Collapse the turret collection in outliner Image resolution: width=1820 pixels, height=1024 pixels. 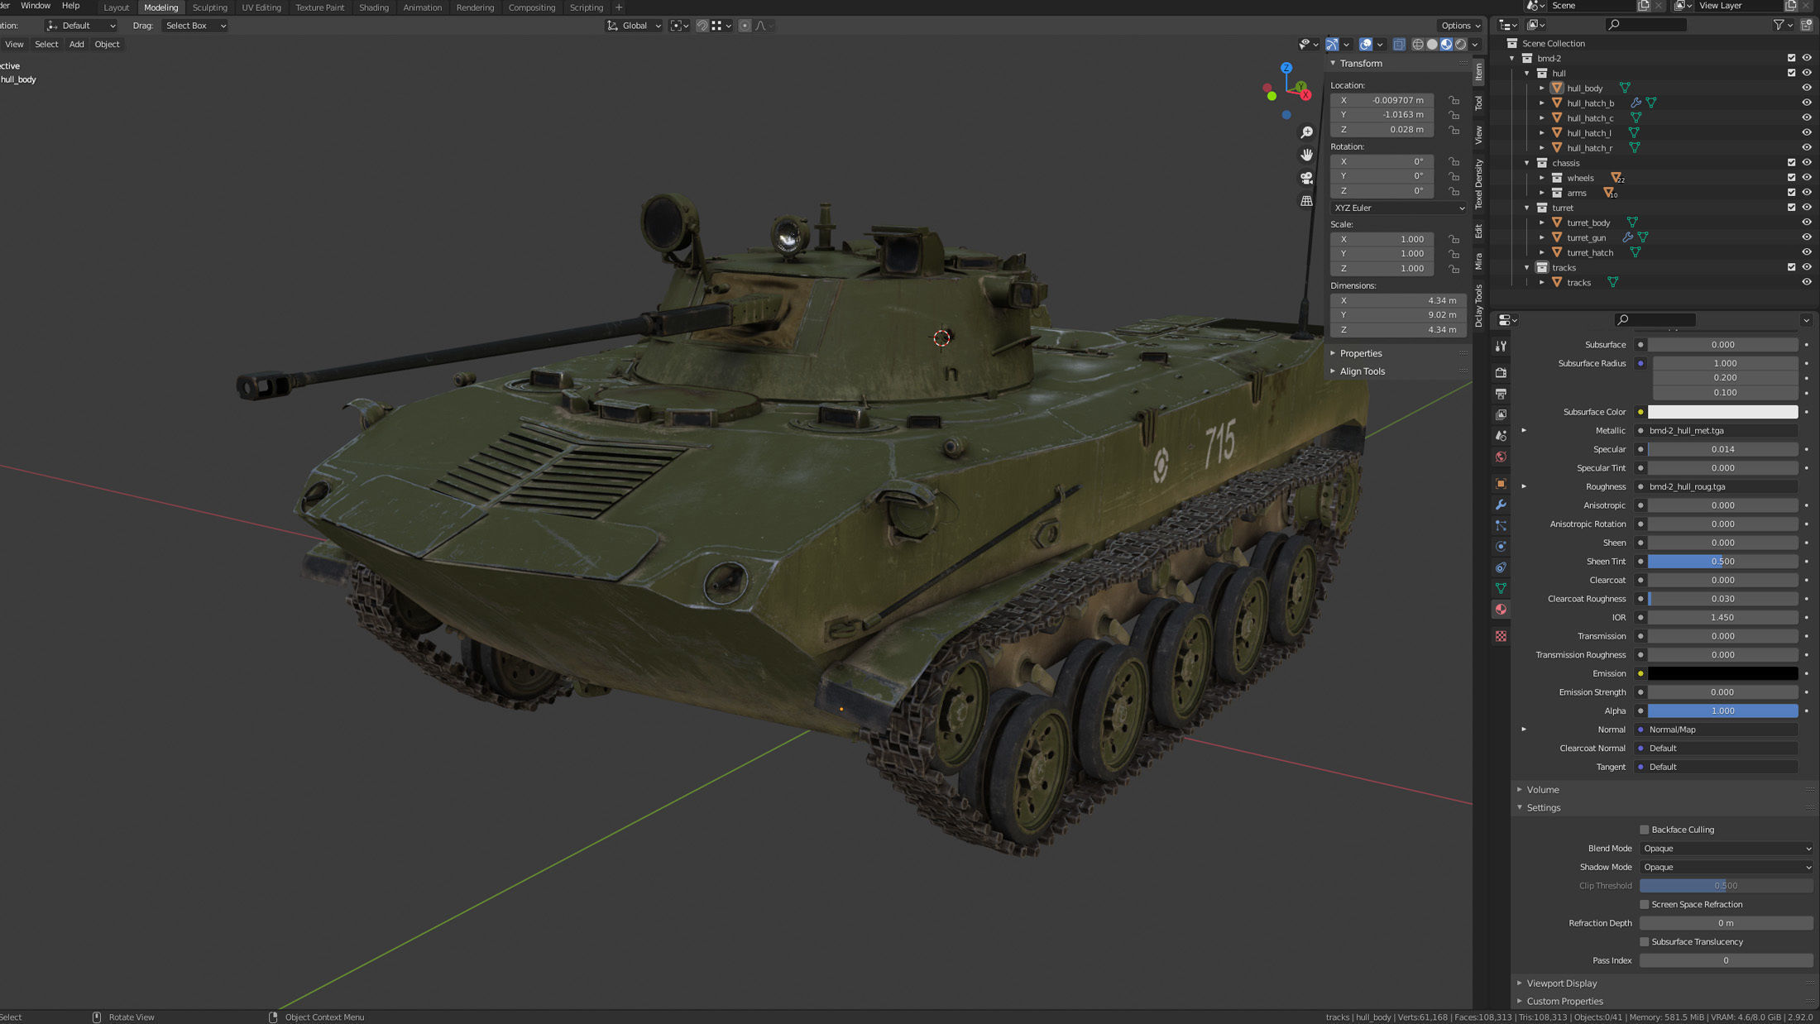click(x=1527, y=208)
